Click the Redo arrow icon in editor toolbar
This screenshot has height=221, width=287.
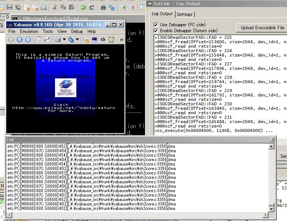click(x=92, y=7)
